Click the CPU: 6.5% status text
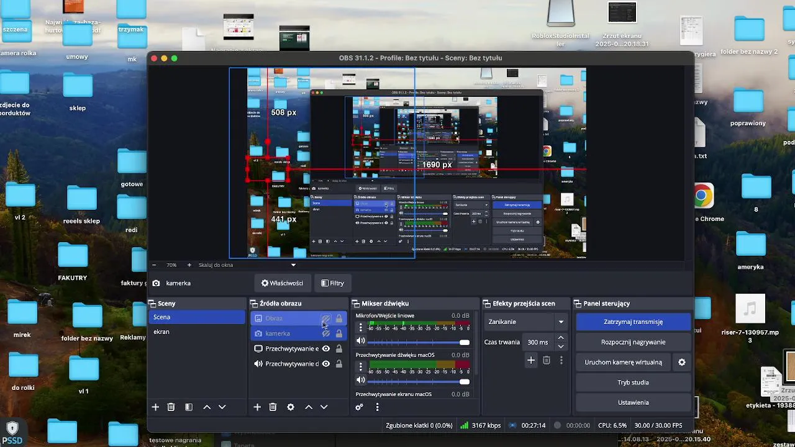Image resolution: width=795 pixels, height=447 pixels. coord(612,426)
